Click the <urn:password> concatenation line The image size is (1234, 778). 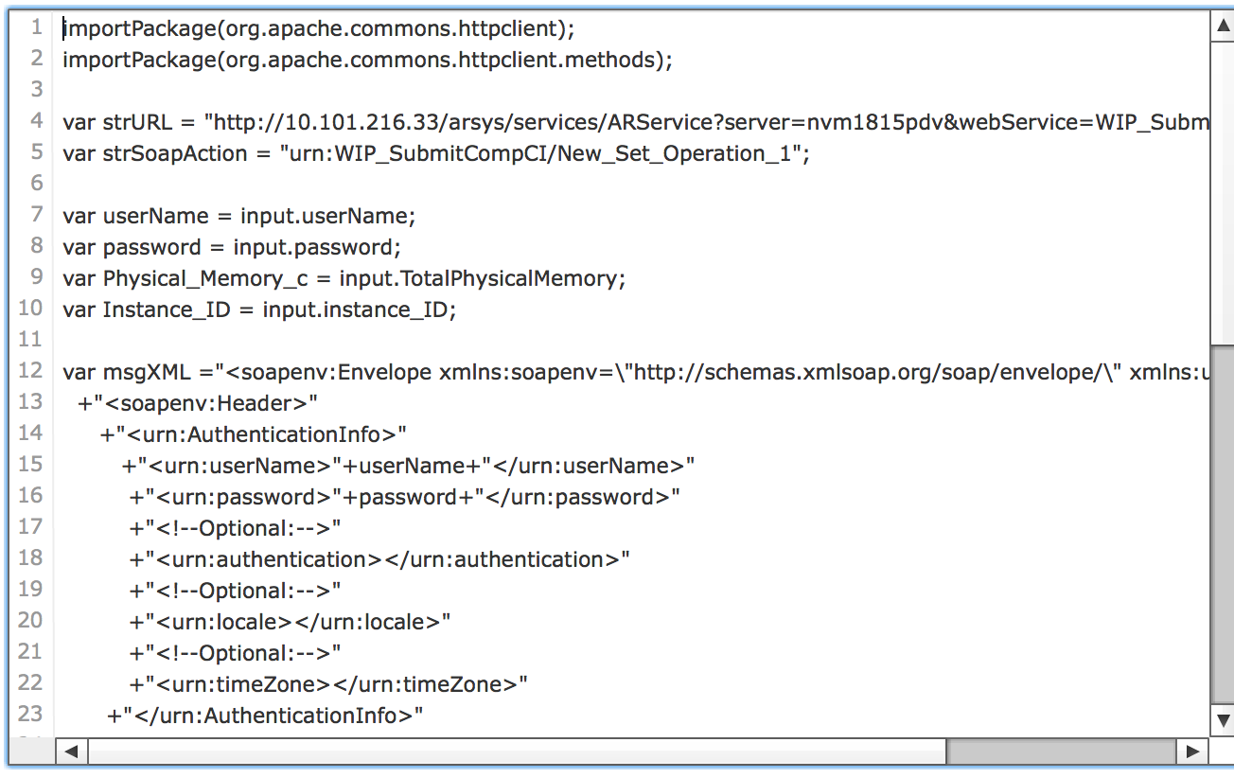(x=405, y=498)
